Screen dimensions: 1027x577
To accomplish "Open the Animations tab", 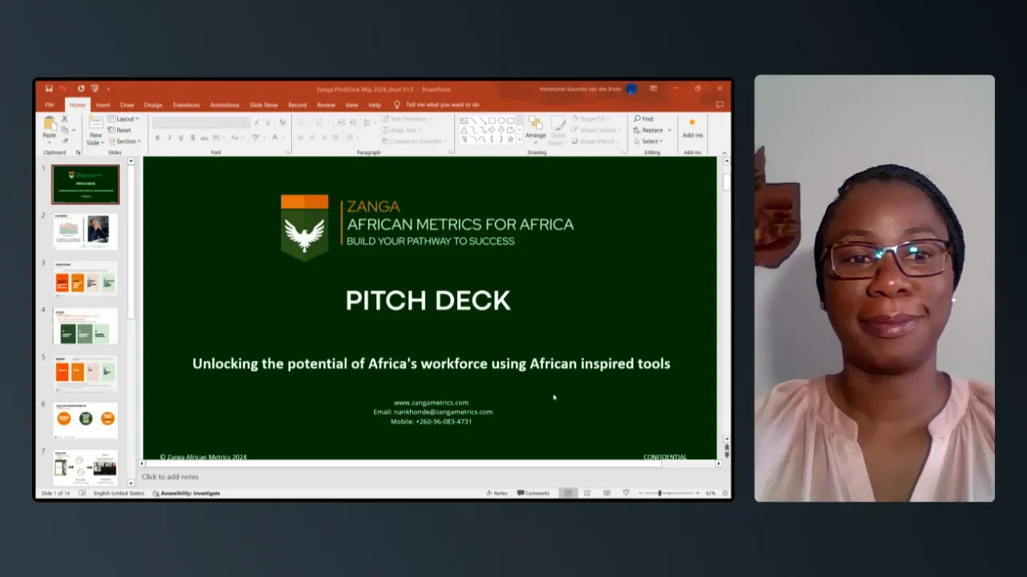I will click(x=225, y=105).
